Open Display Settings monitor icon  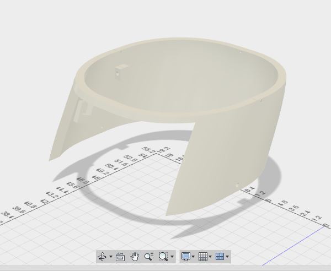(x=186, y=257)
